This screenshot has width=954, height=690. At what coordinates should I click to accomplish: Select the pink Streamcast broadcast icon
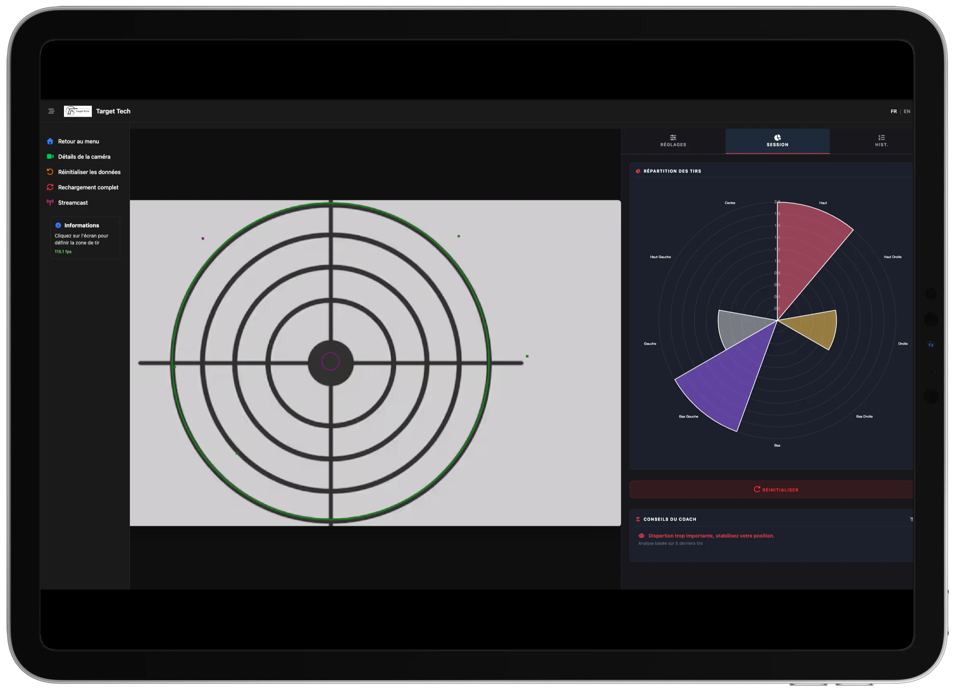50,203
